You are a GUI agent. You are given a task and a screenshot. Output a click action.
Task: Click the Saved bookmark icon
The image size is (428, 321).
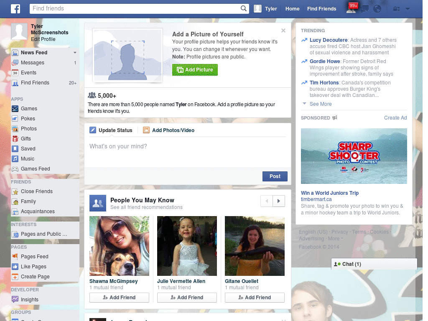15,149
